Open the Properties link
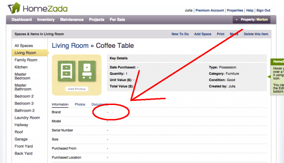The width and height of the screenshot is (284, 163). pyautogui.click(x=235, y=10)
